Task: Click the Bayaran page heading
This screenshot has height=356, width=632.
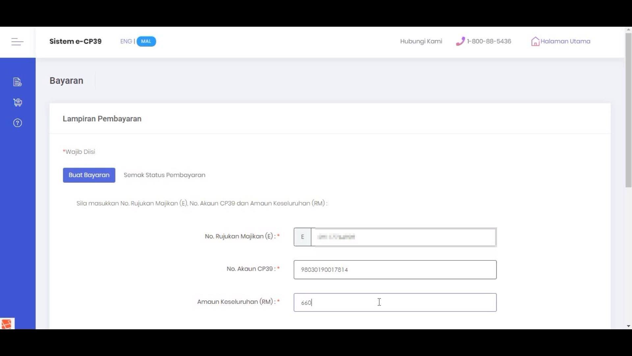Action: (66, 81)
